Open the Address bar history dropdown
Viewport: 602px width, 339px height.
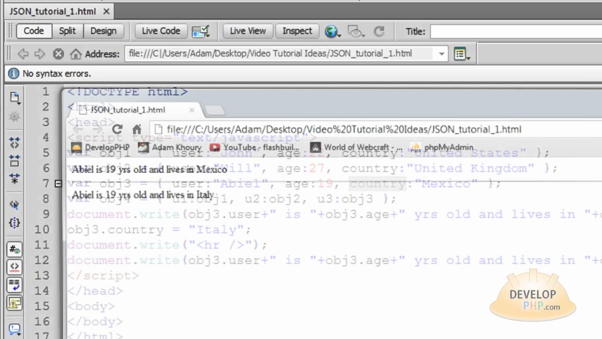pos(442,53)
